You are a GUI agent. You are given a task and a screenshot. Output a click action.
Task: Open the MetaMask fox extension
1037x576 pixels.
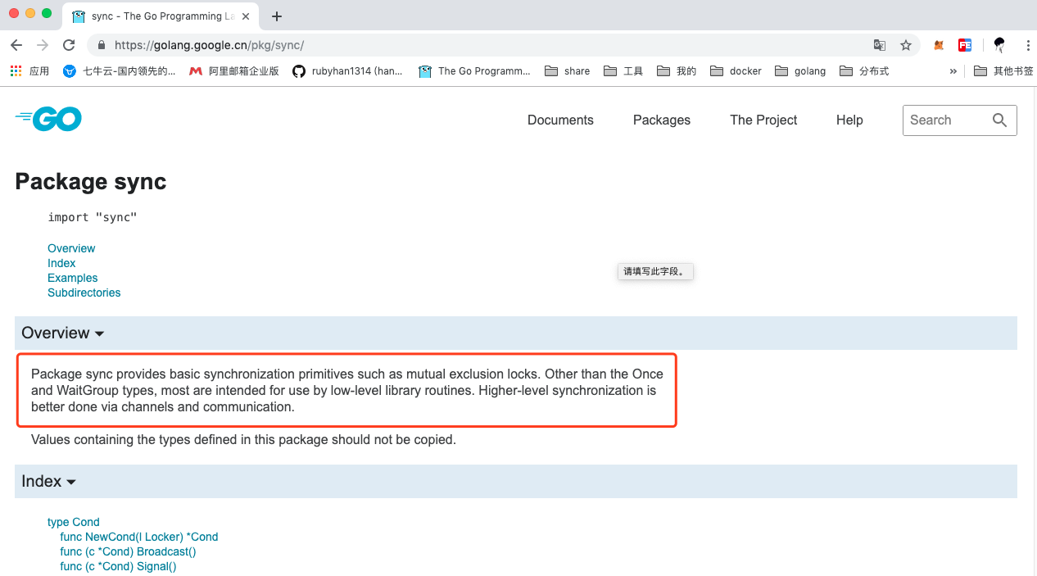pyautogui.click(x=939, y=46)
